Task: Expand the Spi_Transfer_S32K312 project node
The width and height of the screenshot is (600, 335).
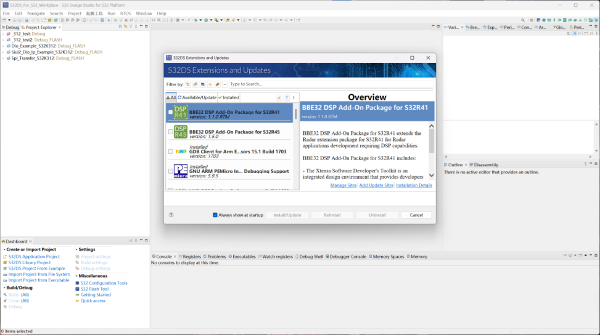Action: (x=4, y=58)
